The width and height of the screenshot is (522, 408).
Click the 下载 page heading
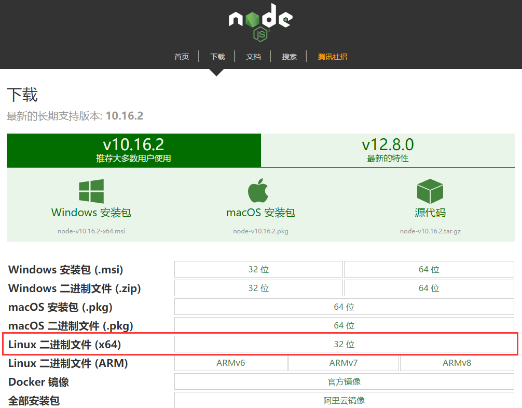[x=22, y=95]
